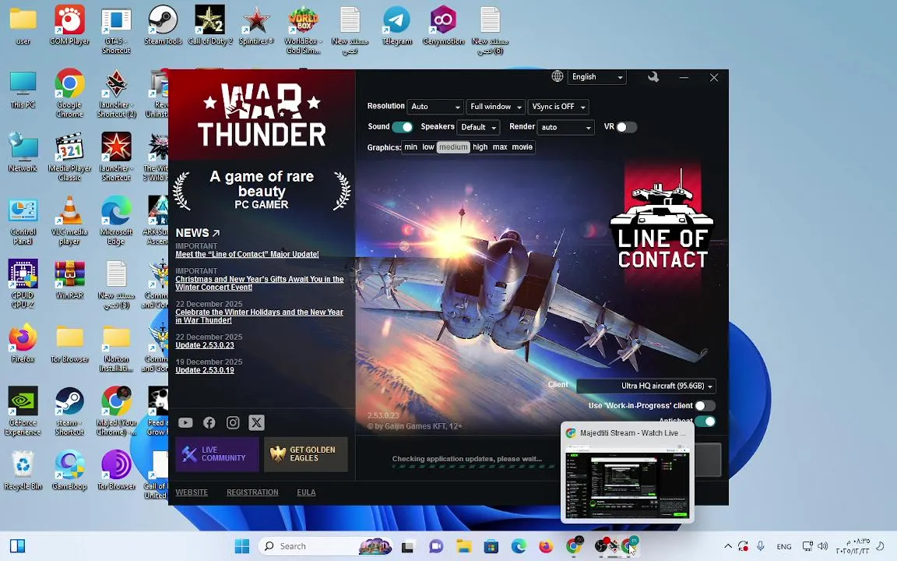The image size is (897, 561).
Task: Open Call of Duty 2 desktop icon
Action: [210, 26]
